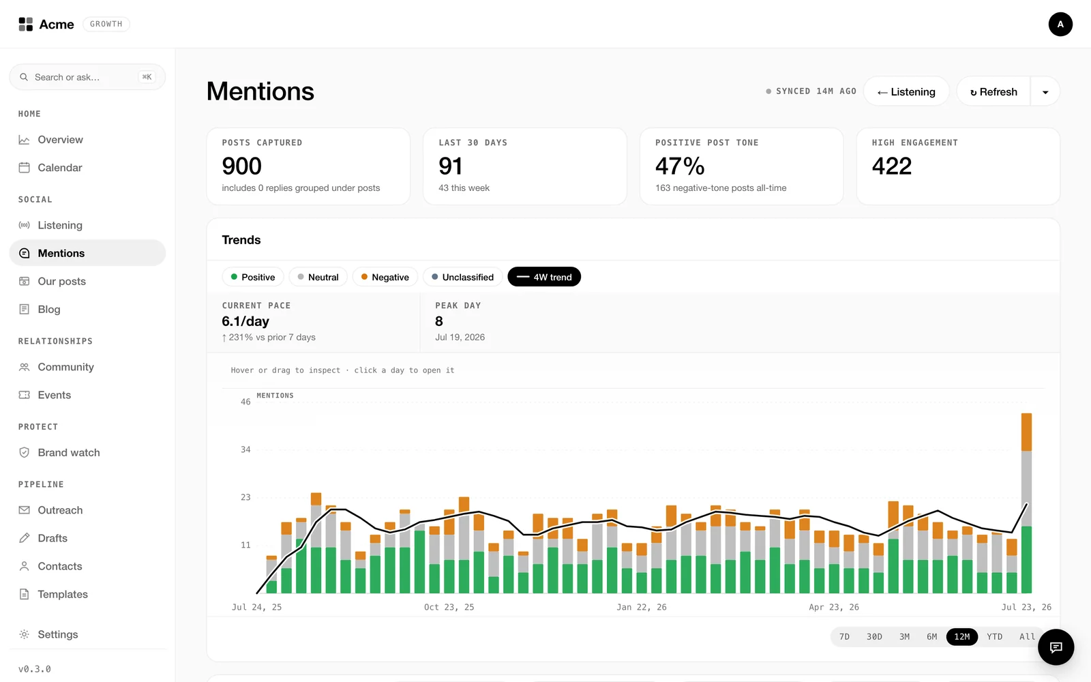1091x682 pixels.
Task: Select the 7D time range
Action: point(844,637)
